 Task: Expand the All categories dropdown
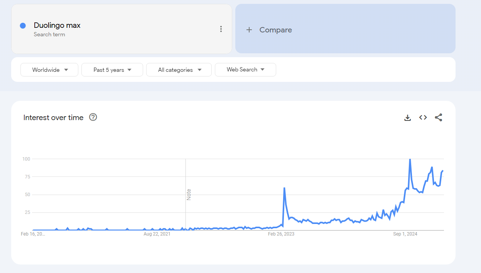pyautogui.click(x=179, y=70)
